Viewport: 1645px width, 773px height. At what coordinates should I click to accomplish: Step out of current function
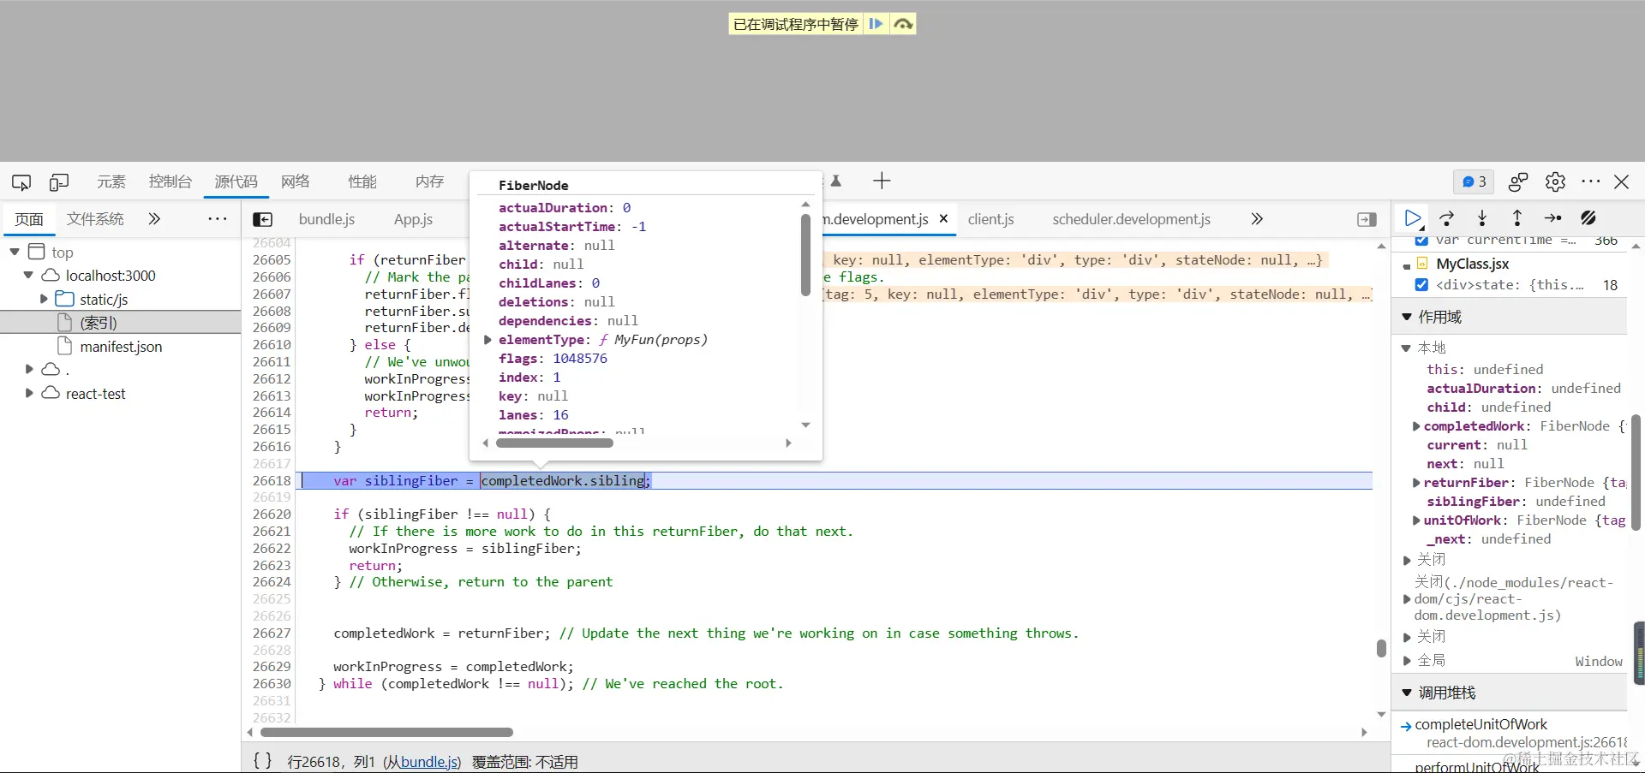1517,218
